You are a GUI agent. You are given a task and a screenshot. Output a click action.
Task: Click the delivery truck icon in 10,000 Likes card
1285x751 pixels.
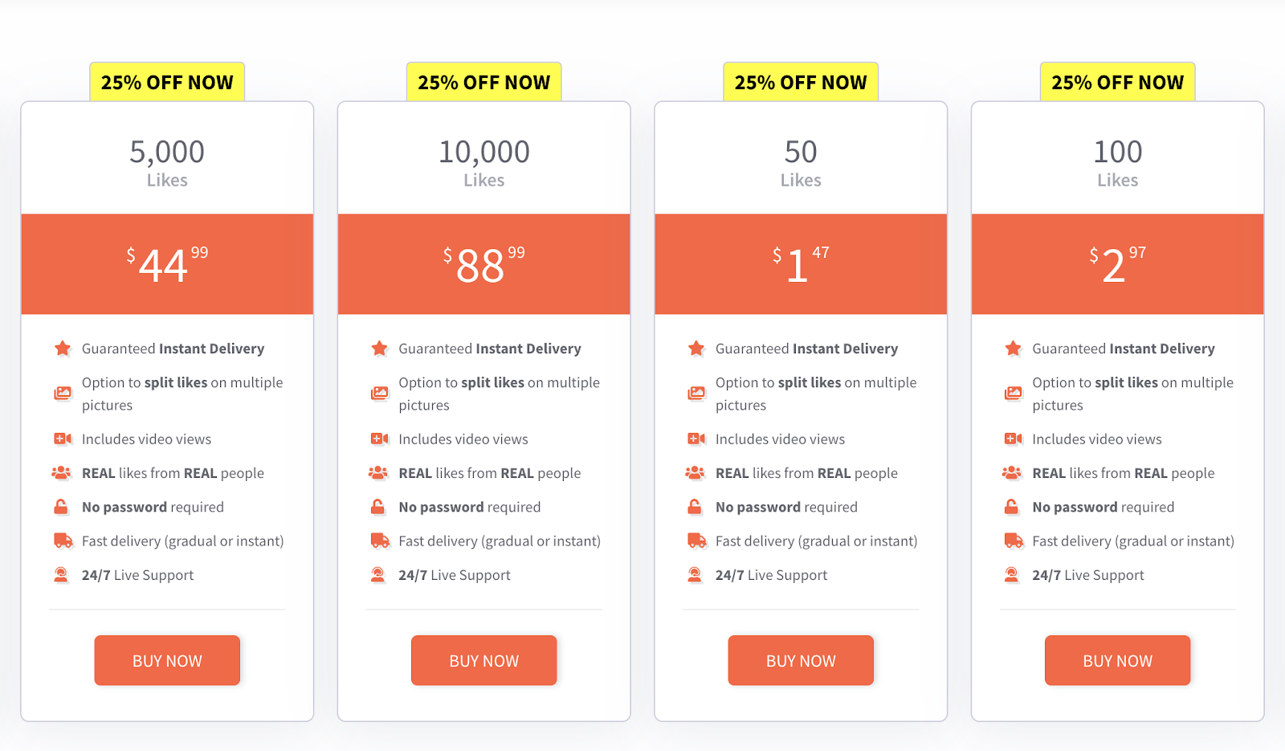coord(380,541)
